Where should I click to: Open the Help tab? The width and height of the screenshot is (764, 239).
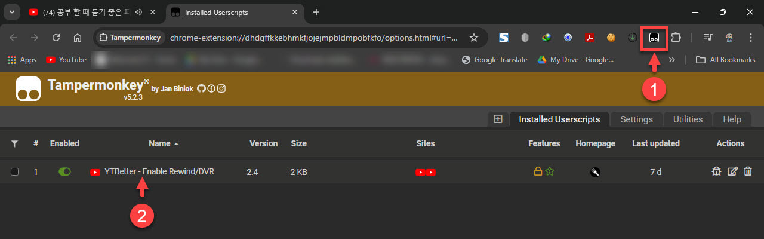[732, 119]
